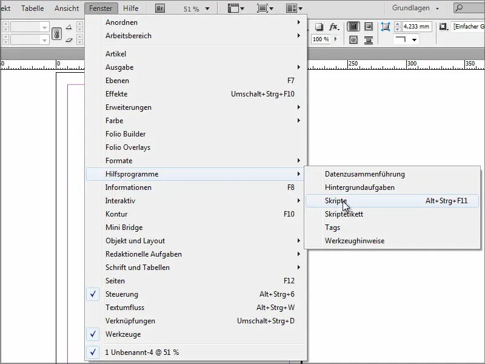Expand the opacity 100 % slider arrow

[336, 39]
